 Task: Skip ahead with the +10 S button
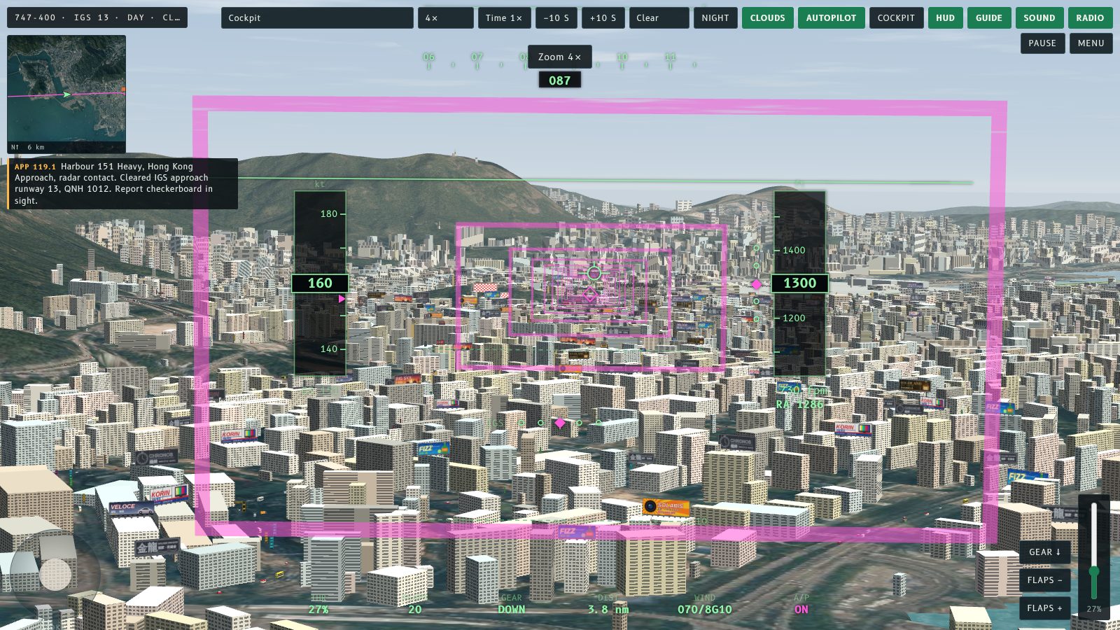[603, 17]
